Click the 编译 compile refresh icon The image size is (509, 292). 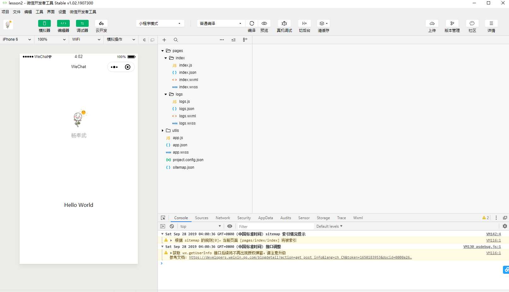click(x=252, y=23)
